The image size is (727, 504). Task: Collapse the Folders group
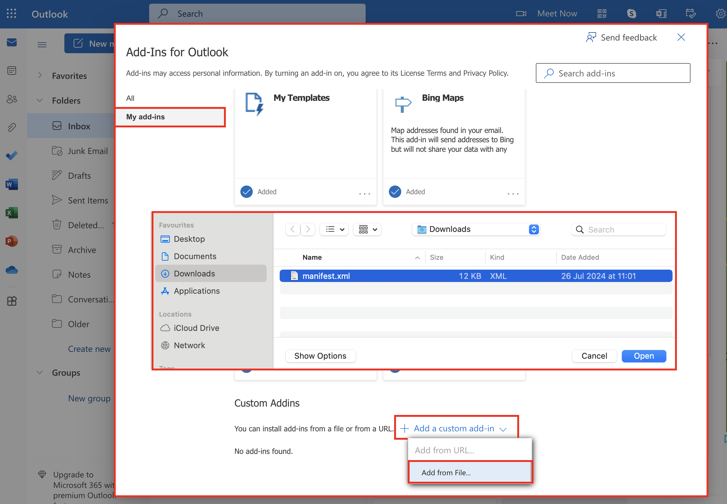[x=40, y=100]
